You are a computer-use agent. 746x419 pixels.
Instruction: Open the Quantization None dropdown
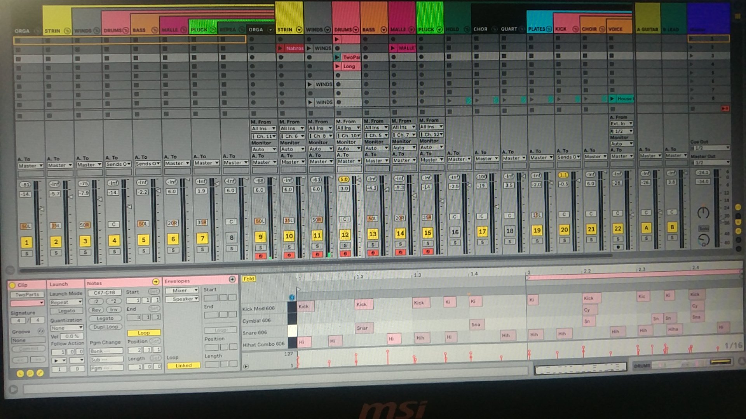click(x=66, y=328)
